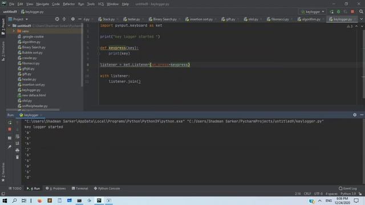Hide the Project panel with minus icon

pyautogui.click(x=80, y=19)
